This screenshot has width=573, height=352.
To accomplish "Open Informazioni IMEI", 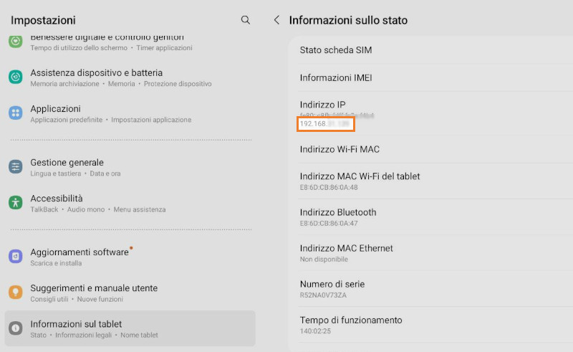I will click(435, 77).
